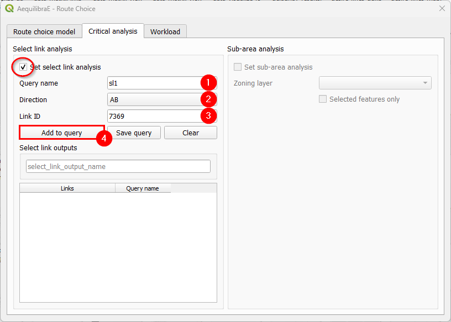451x322 pixels.
Task: Click the empty area of the links table
Action: point(118,249)
